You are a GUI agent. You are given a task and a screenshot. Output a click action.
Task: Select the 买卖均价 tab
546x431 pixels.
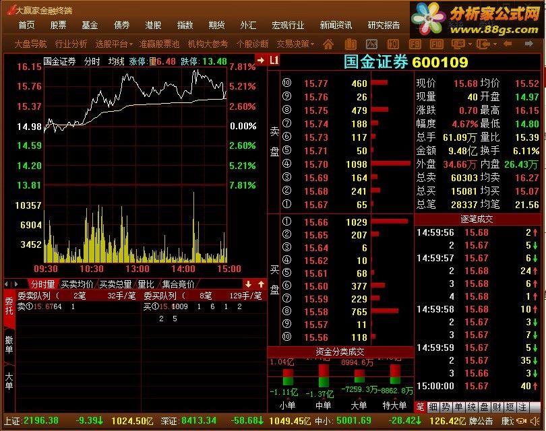click(77, 284)
